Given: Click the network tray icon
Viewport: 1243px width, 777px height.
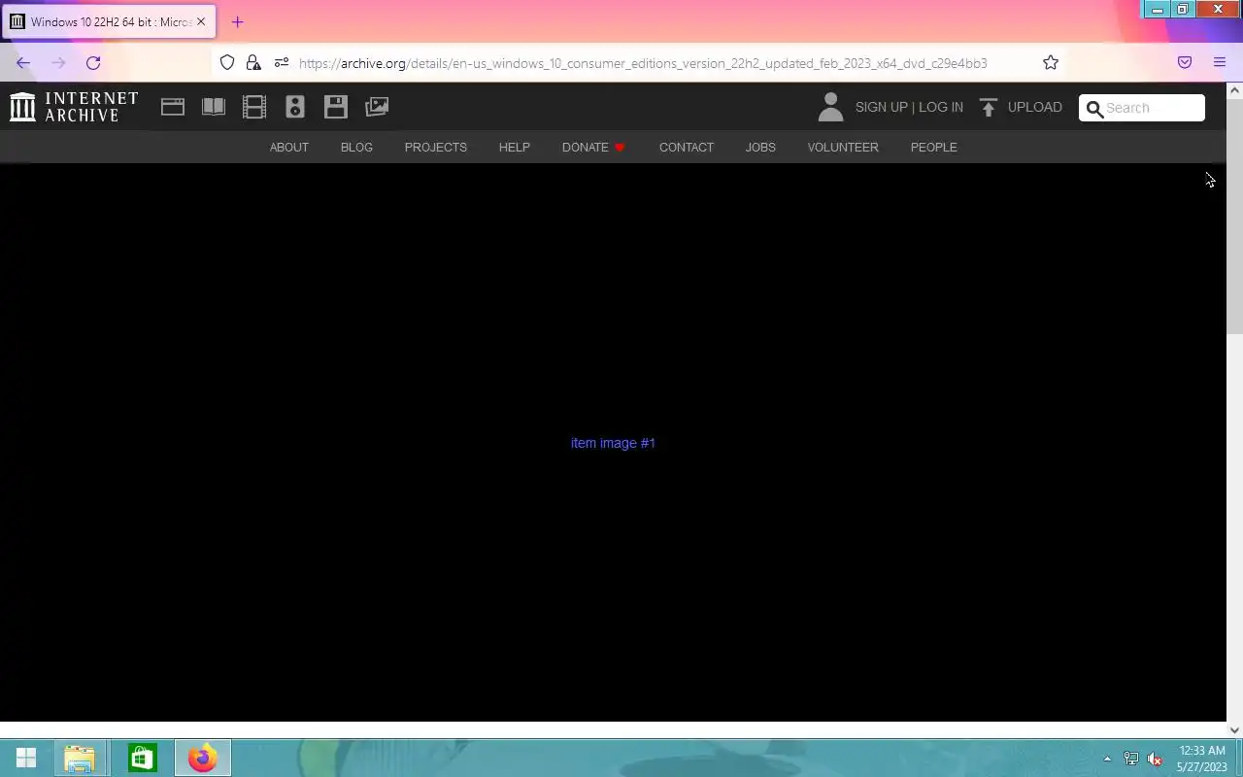Looking at the screenshot, I should [1131, 759].
